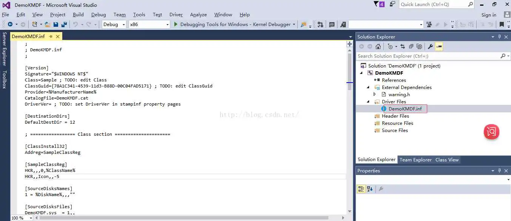Collapse the External Dependencies tree node
The height and width of the screenshot is (221, 511).
point(368,87)
